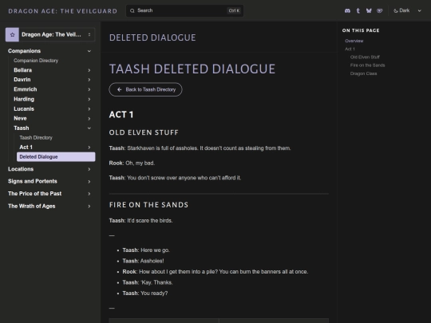431x323 pixels.
Task: Expand the Harding chevron
Action: (89, 99)
